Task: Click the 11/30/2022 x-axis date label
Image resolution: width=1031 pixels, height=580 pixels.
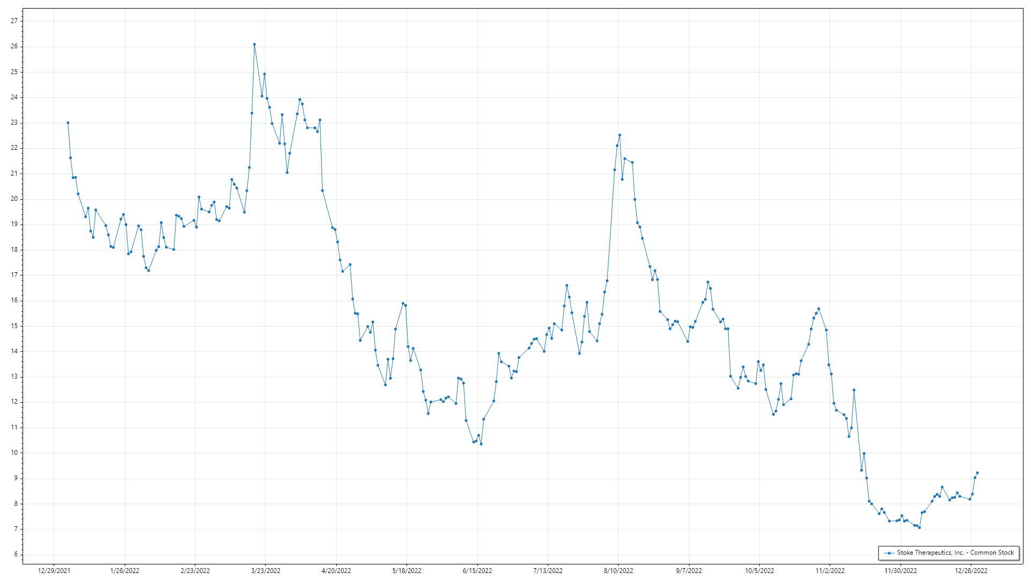Action: point(901,571)
